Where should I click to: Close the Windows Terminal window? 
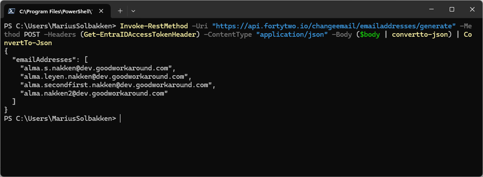472,9
